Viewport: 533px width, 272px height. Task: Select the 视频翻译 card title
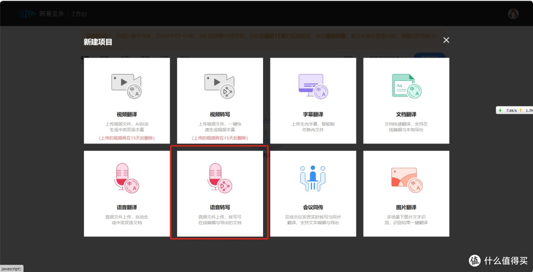click(127, 114)
